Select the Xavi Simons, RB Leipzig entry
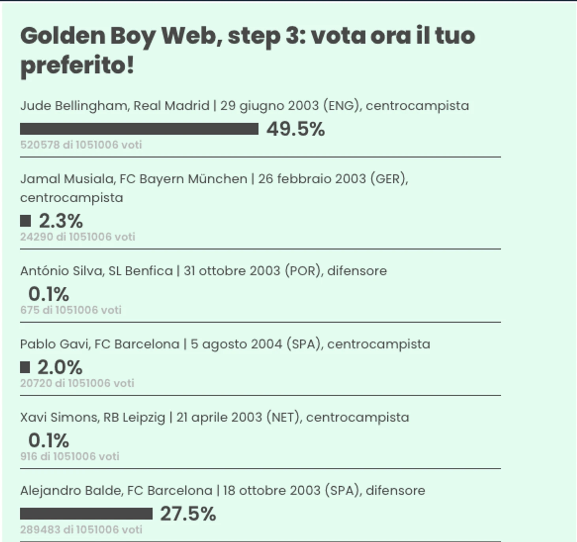Image resolution: width=577 pixels, height=542 pixels. point(215,418)
